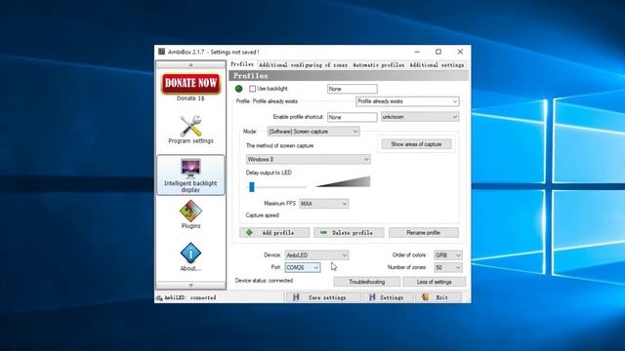Click the Save settings button

click(x=323, y=297)
